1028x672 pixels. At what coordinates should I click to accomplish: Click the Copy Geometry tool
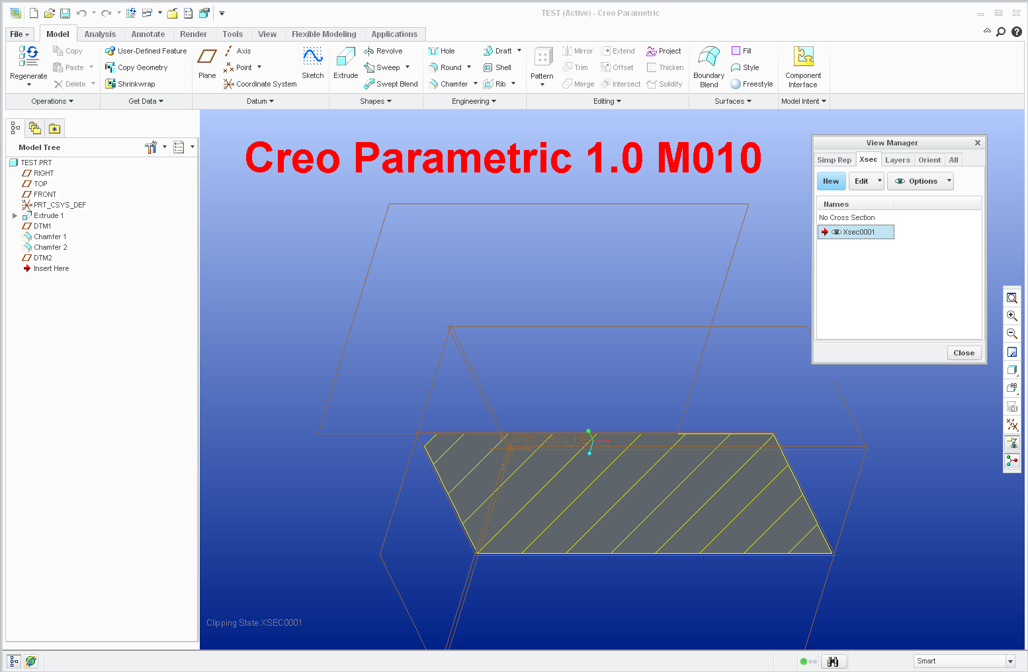136,67
